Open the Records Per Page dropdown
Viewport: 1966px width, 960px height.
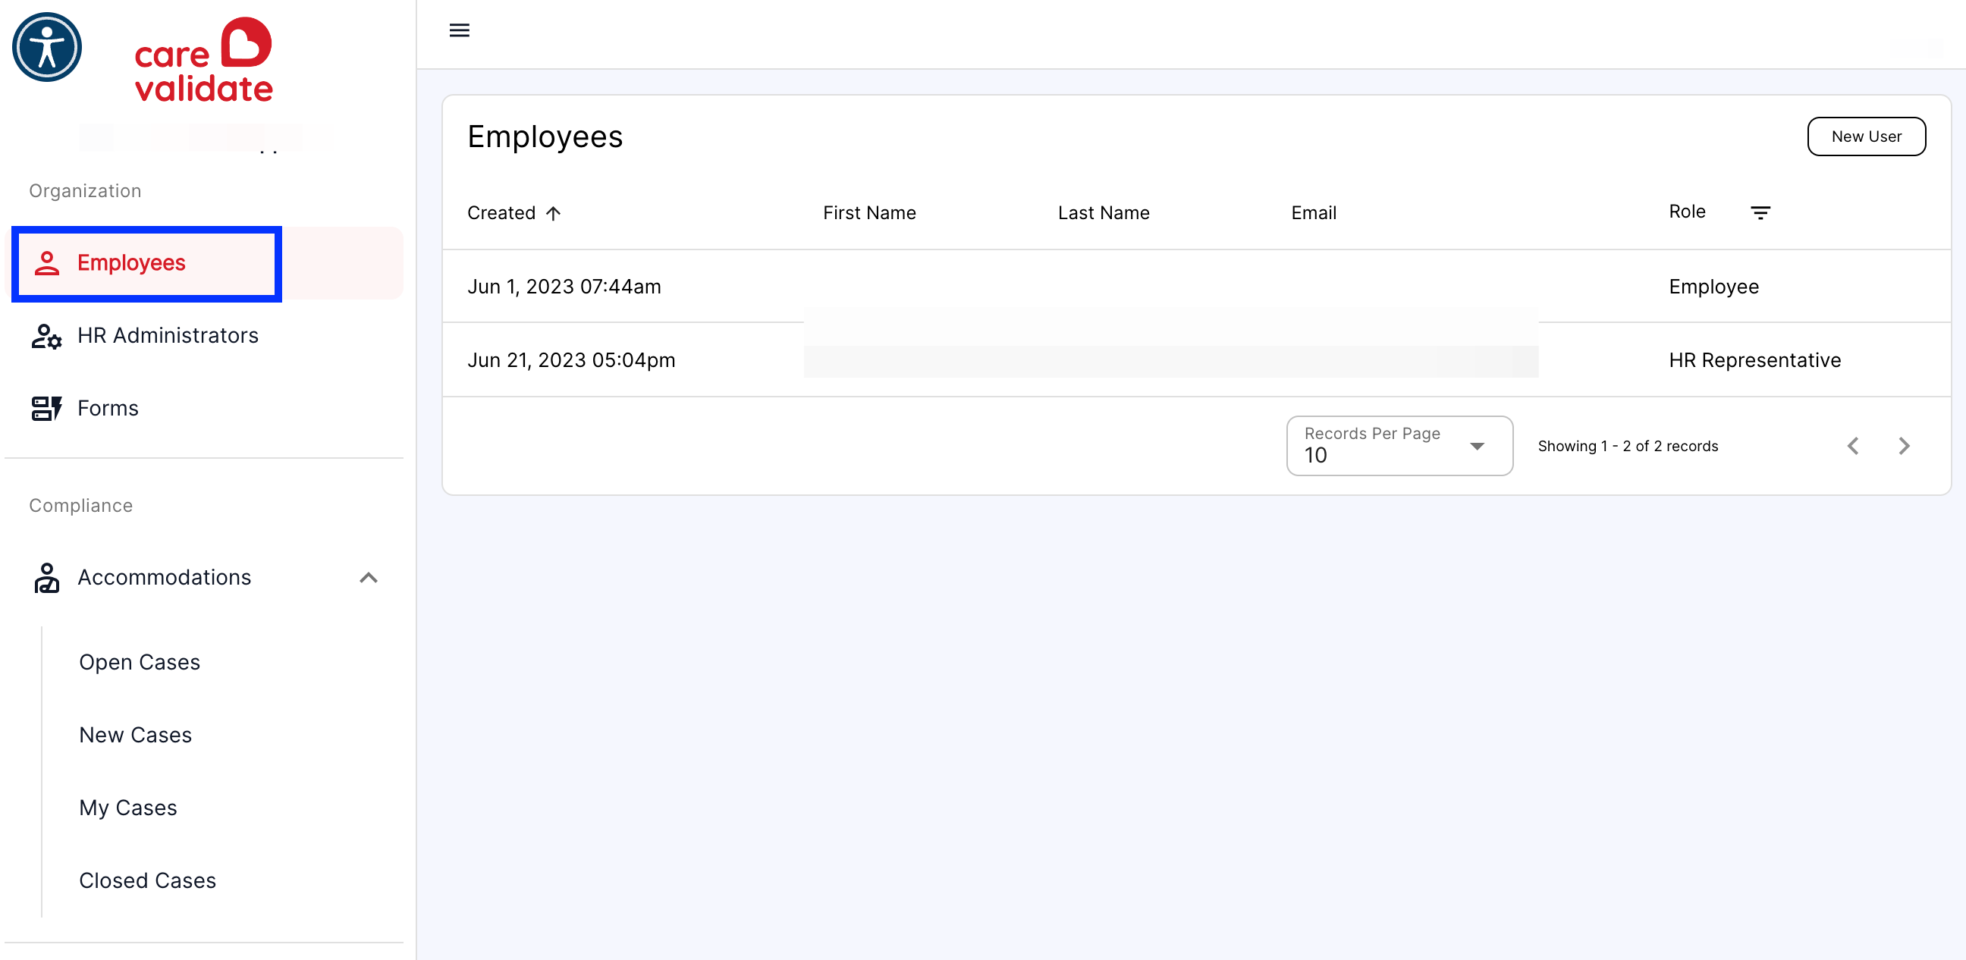tap(1399, 446)
